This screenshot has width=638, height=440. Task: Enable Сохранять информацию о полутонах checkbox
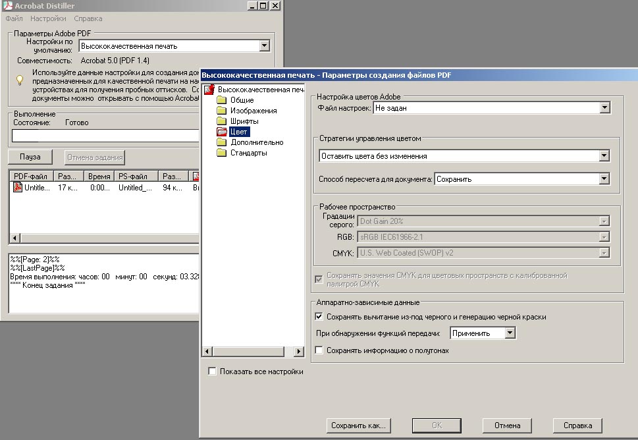pos(319,350)
